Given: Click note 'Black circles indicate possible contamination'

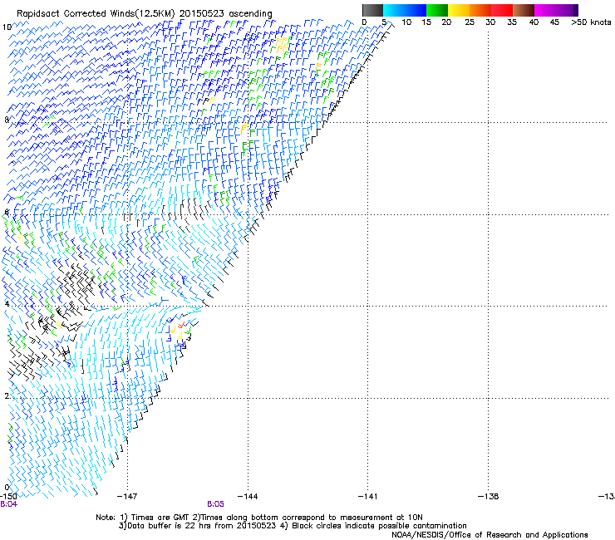Looking at the screenshot, I should click(x=379, y=526).
